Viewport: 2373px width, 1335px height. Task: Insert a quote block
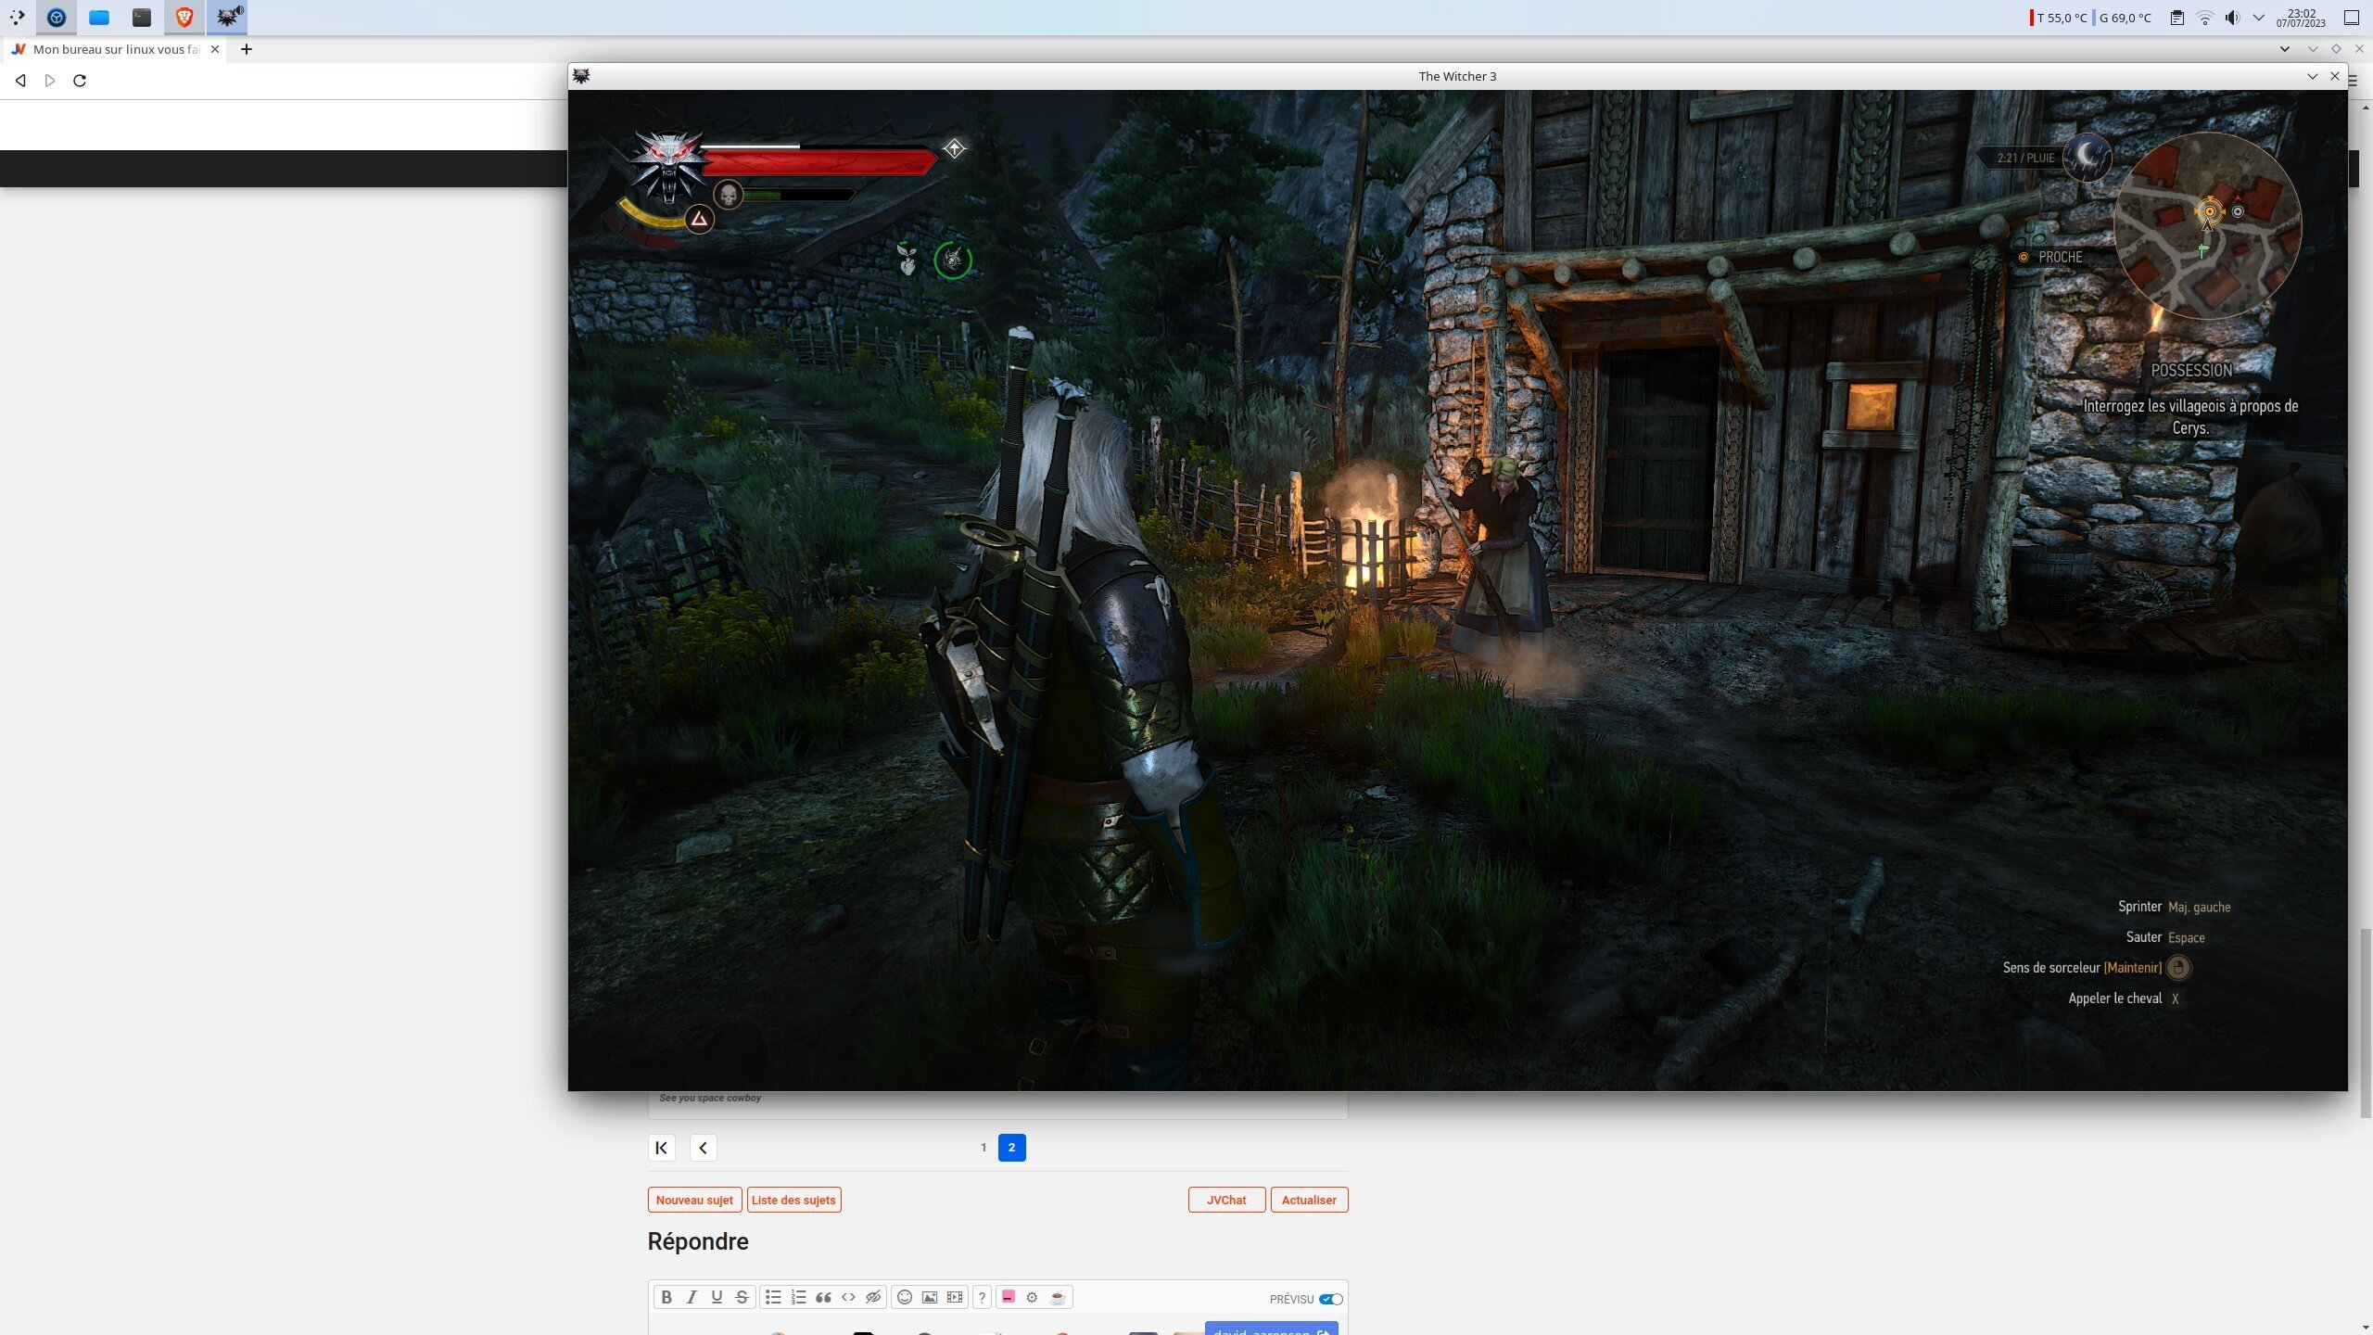click(823, 1297)
